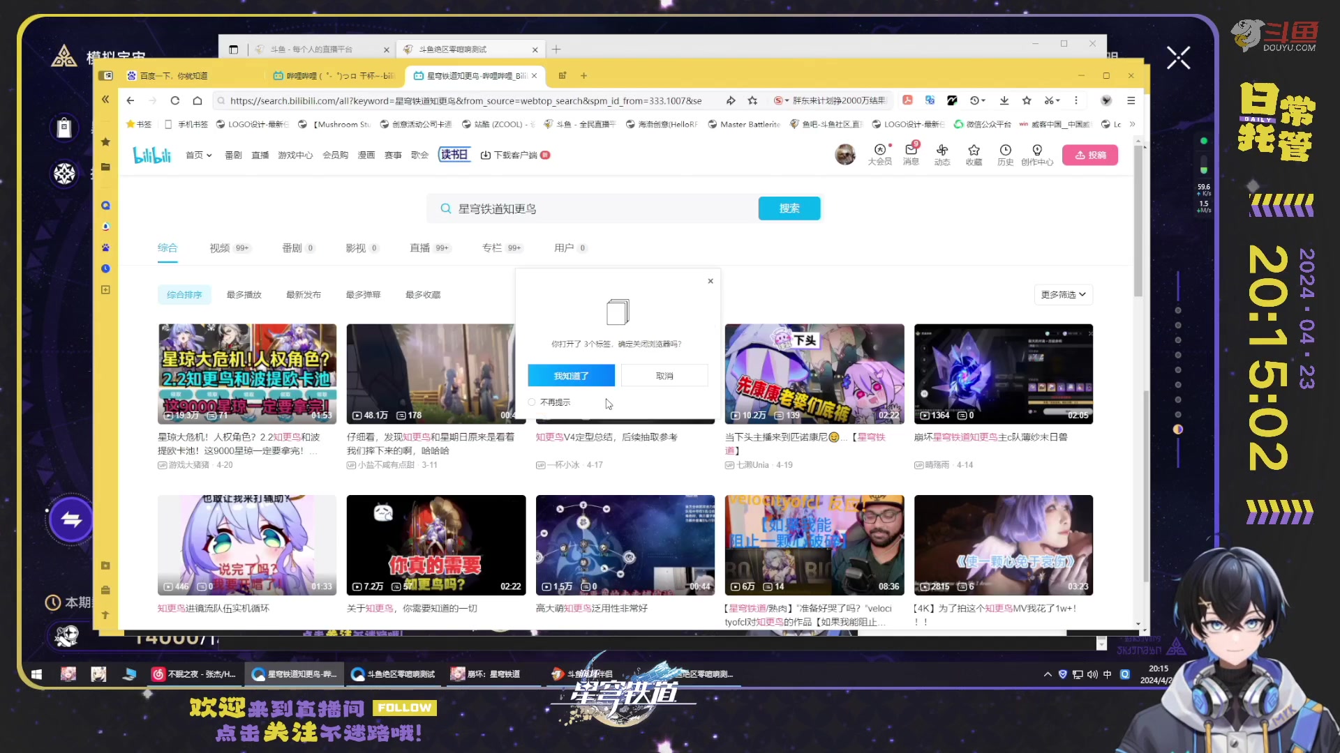Open 游戏中心 nav link
Screen dimensions: 1340x753
coord(295,155)
